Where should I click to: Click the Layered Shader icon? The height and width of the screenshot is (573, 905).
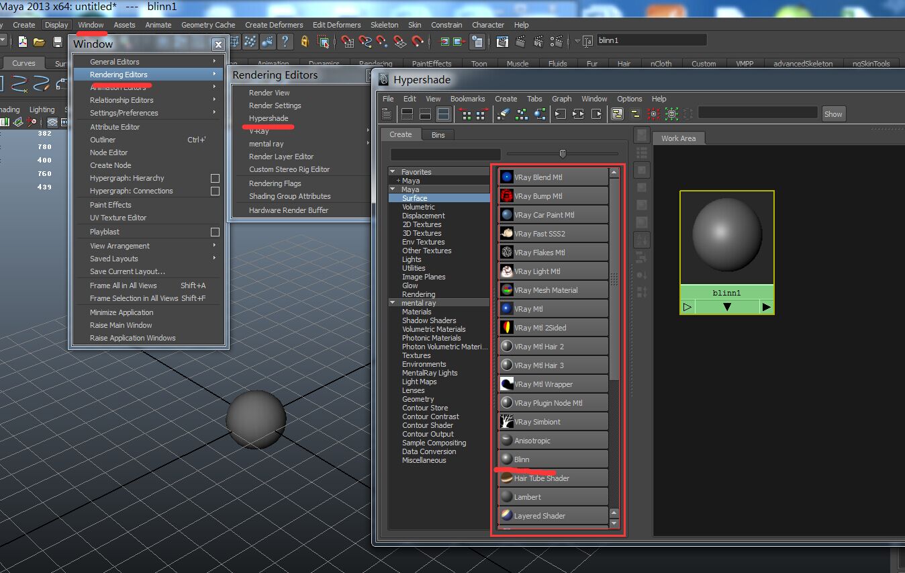[507, 516]
